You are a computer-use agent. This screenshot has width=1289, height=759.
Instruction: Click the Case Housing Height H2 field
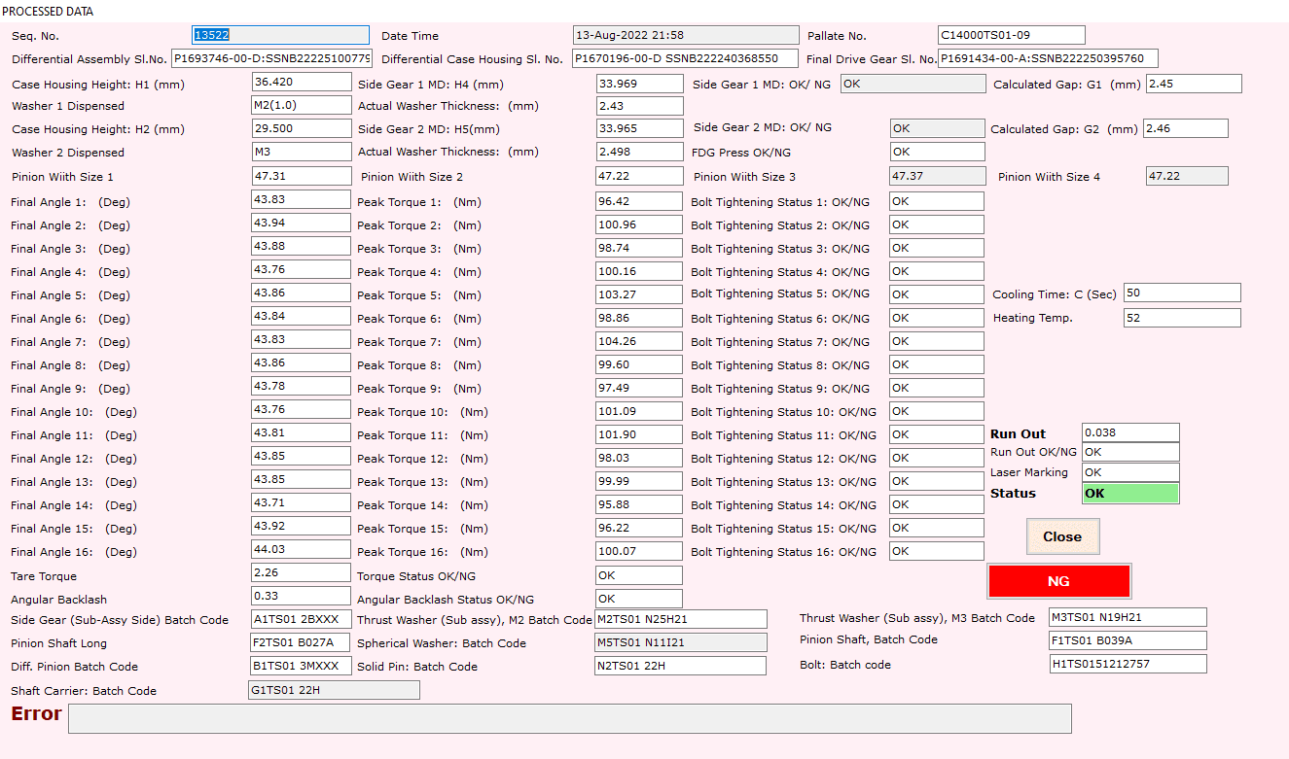click(x=302, y=128)
